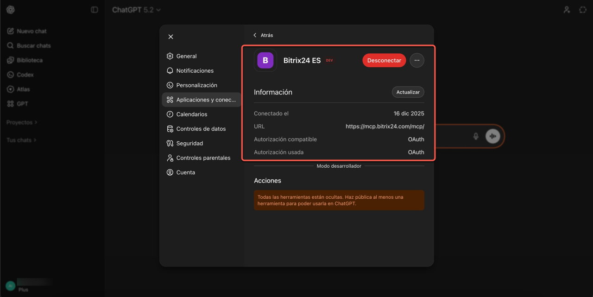Close the settings dialog with X
The image size is (593, 297).
[170, 37]
